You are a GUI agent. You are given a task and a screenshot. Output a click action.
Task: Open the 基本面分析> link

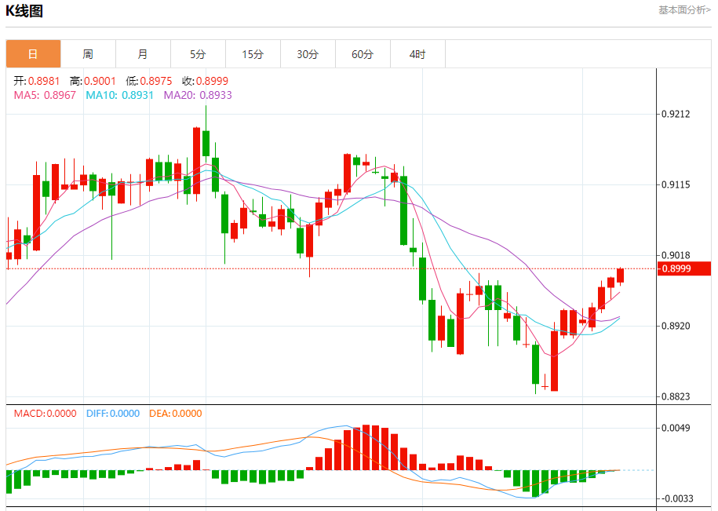[684, 10]
